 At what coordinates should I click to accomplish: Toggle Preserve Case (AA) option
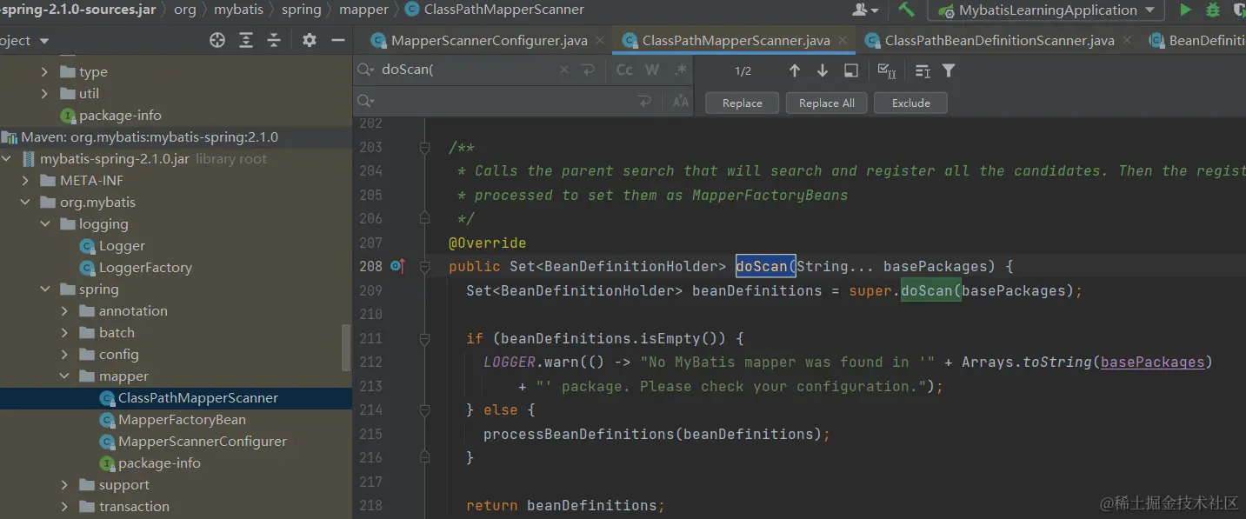pos(681,102)
